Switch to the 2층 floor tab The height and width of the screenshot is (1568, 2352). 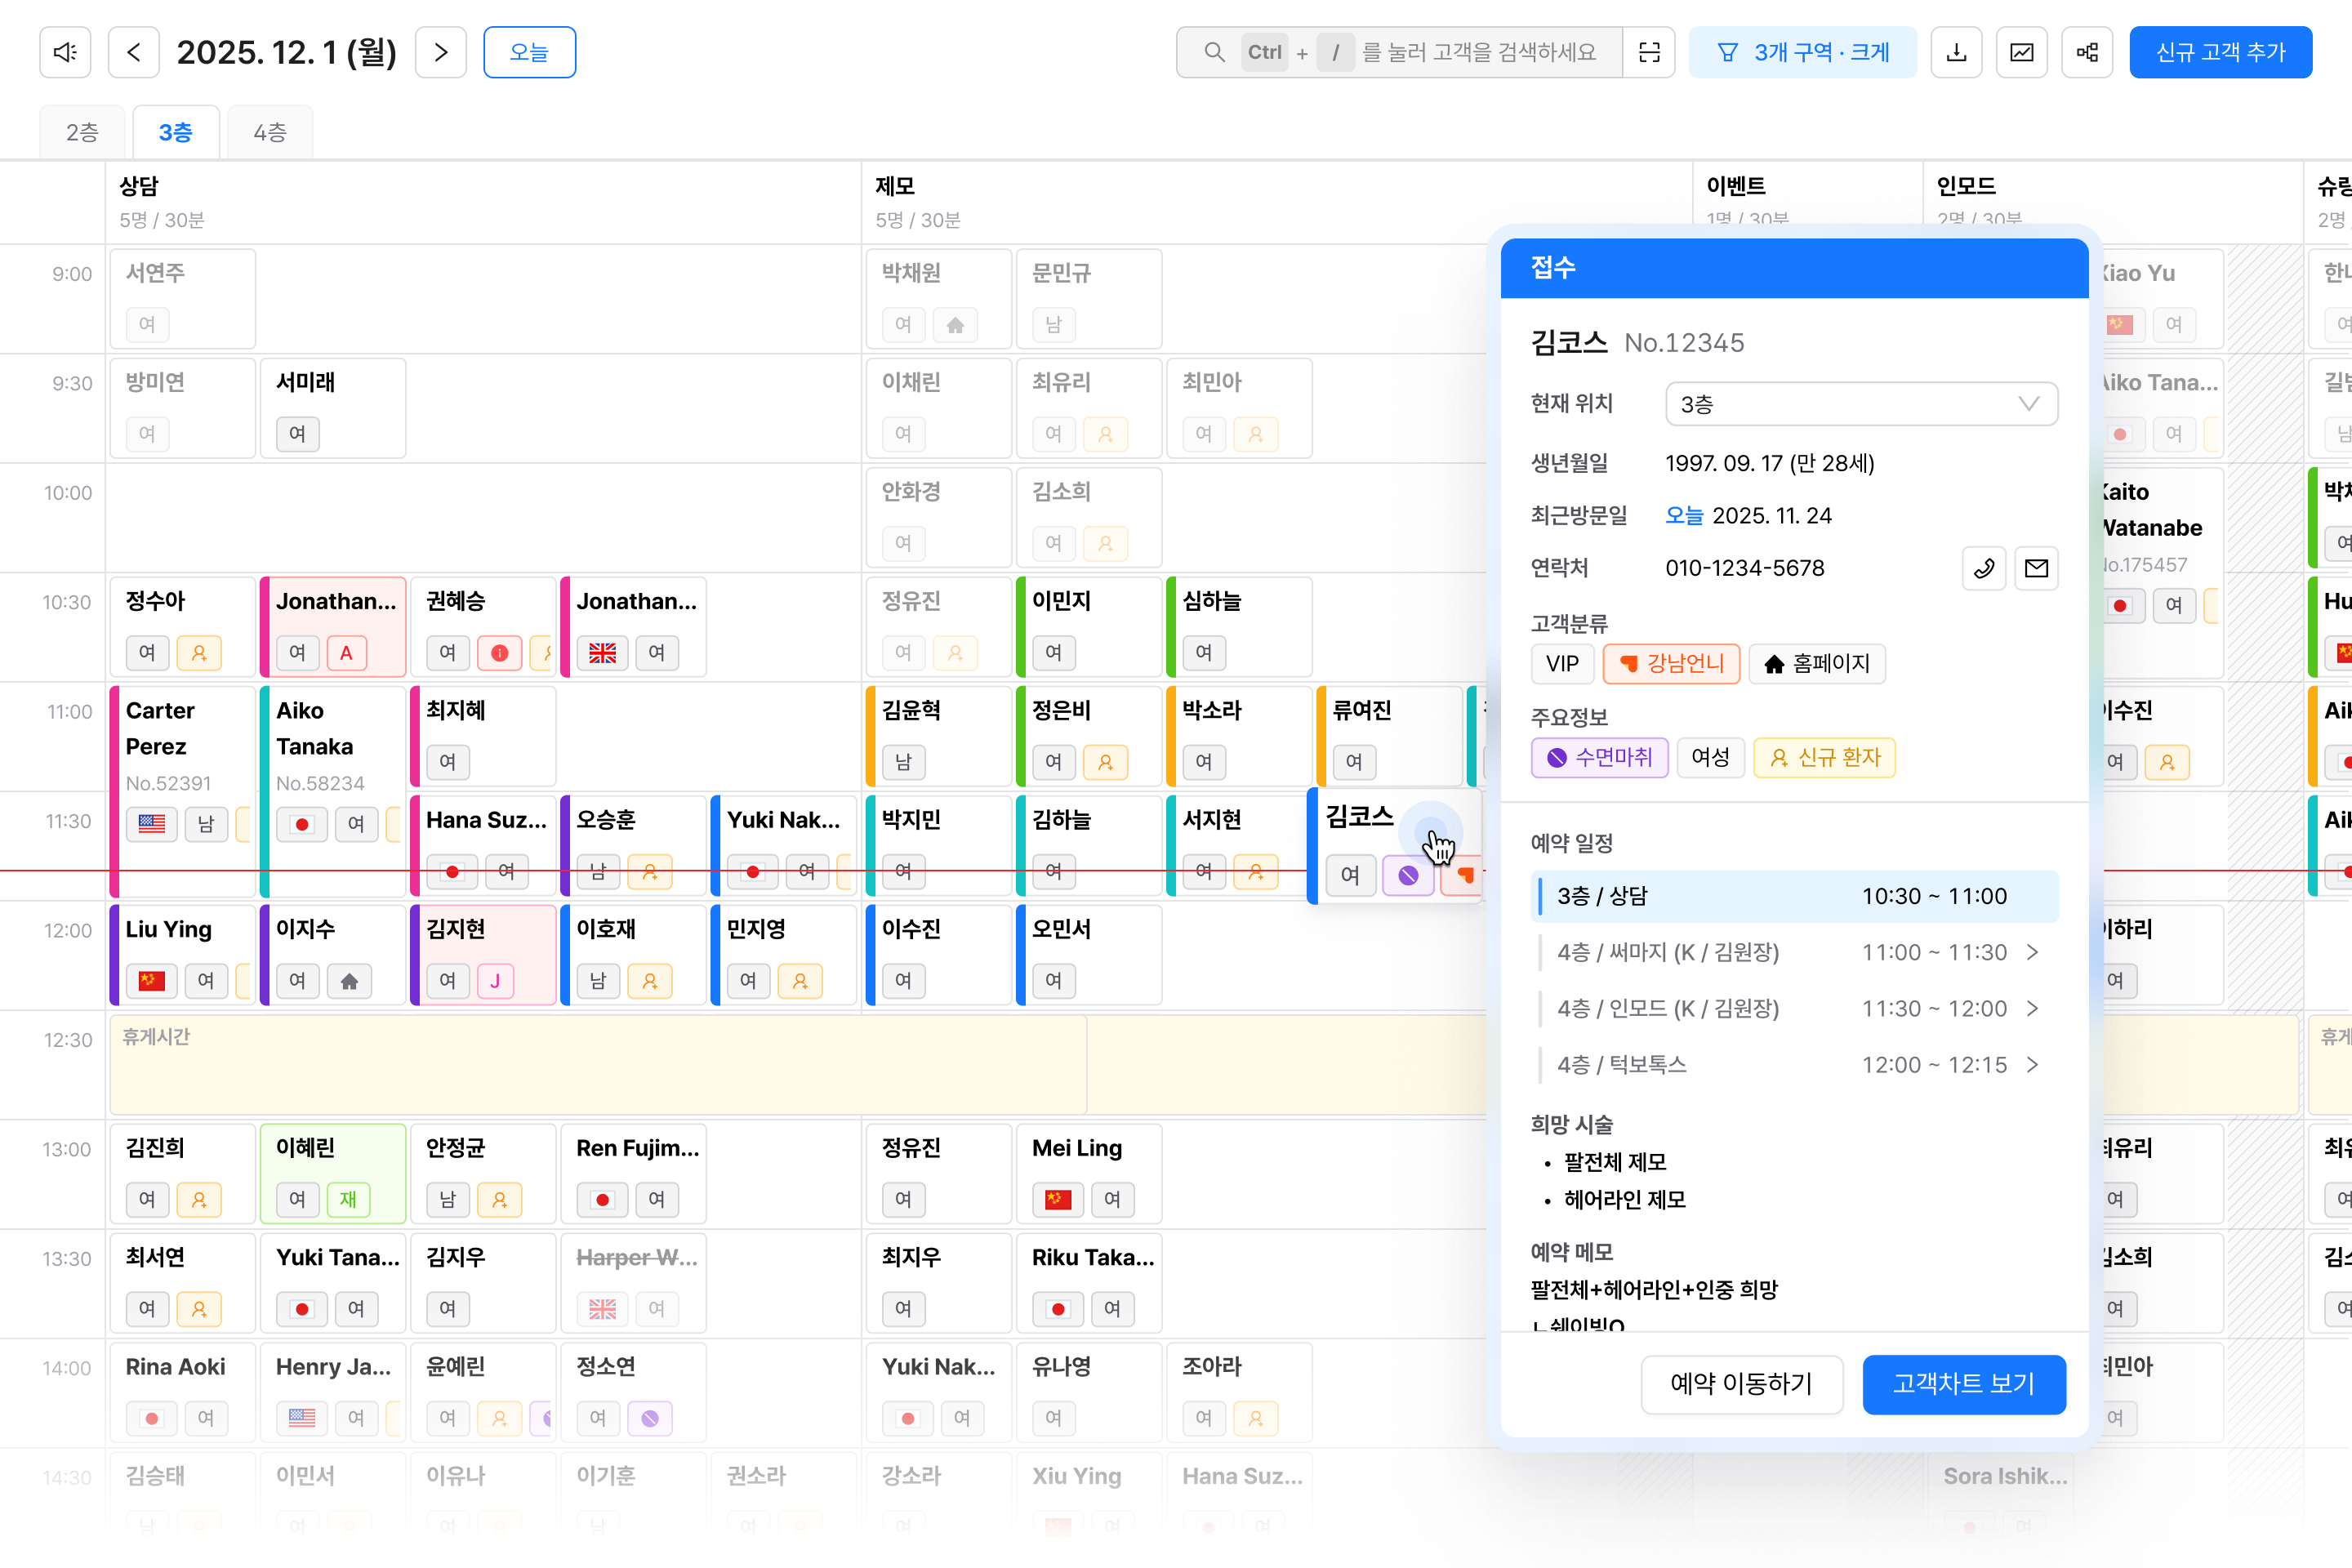click(82, 132)
